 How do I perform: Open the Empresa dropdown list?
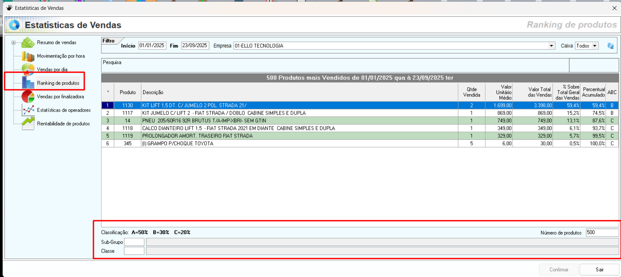(x=551, y=46)
